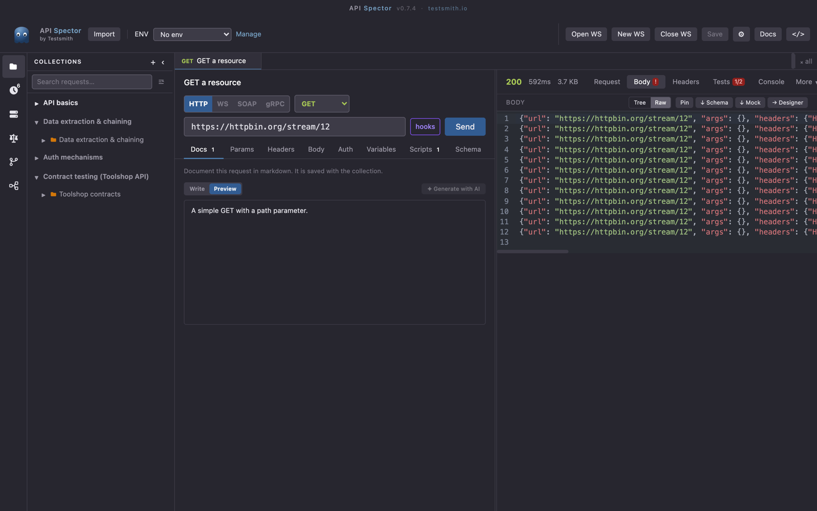Open the Scripts request tab

point(424,149)
